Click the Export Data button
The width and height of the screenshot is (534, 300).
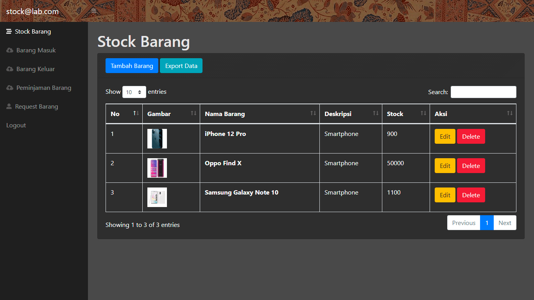(x=181, y=66)
